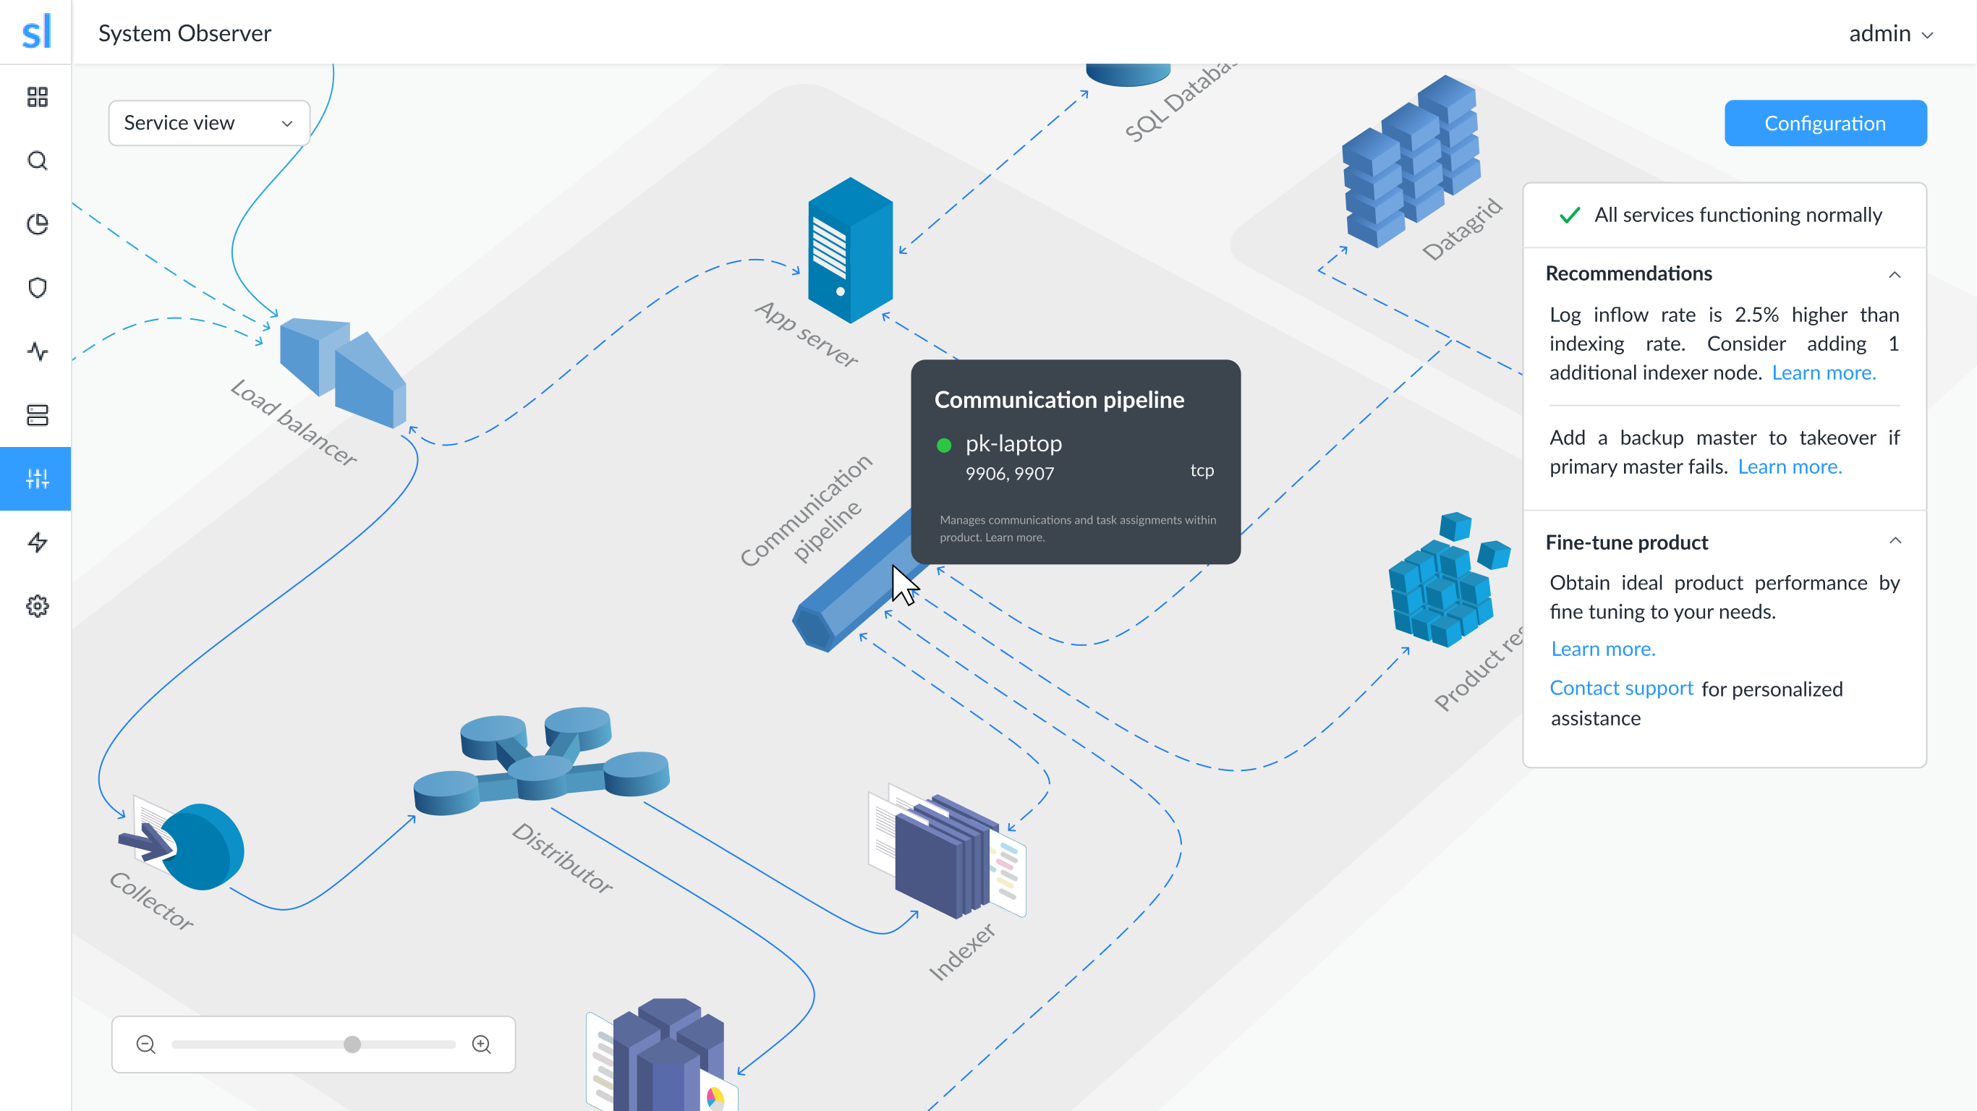The height and width of the screenshot is (1111, 1977).
Task: Click the security shield icon in the sidebar
Action: 36,288
